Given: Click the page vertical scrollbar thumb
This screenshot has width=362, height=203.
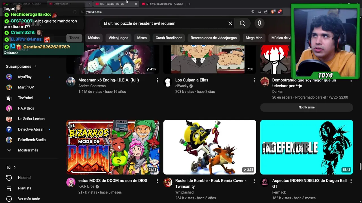Looking at the screenshot, I should (360, 167).
